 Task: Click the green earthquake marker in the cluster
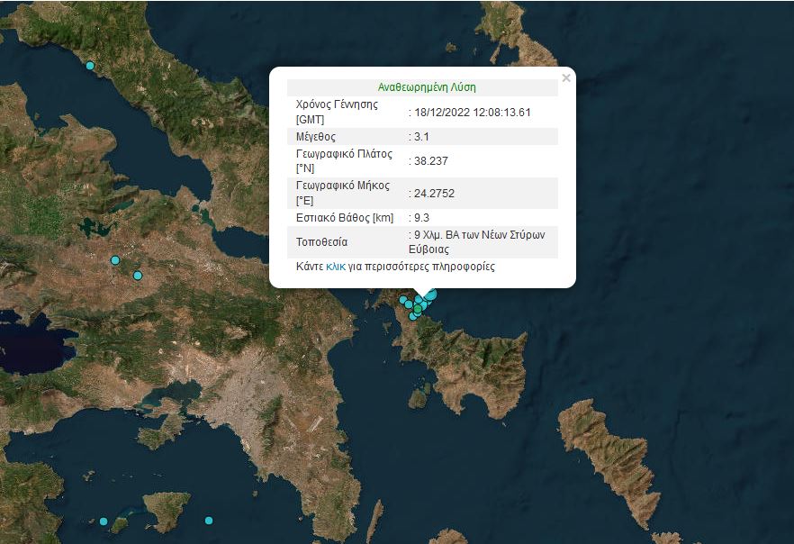pos(418,309)
